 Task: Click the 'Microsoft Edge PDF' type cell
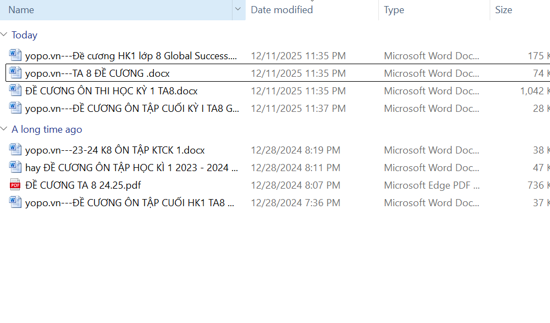[432, 185]
